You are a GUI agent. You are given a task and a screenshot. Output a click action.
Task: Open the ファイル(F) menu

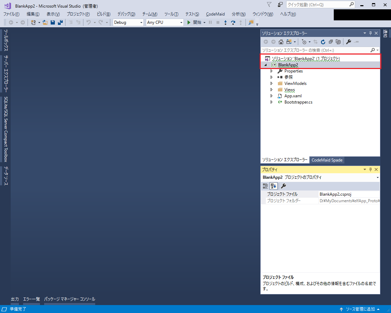click(x=11, y=14)
